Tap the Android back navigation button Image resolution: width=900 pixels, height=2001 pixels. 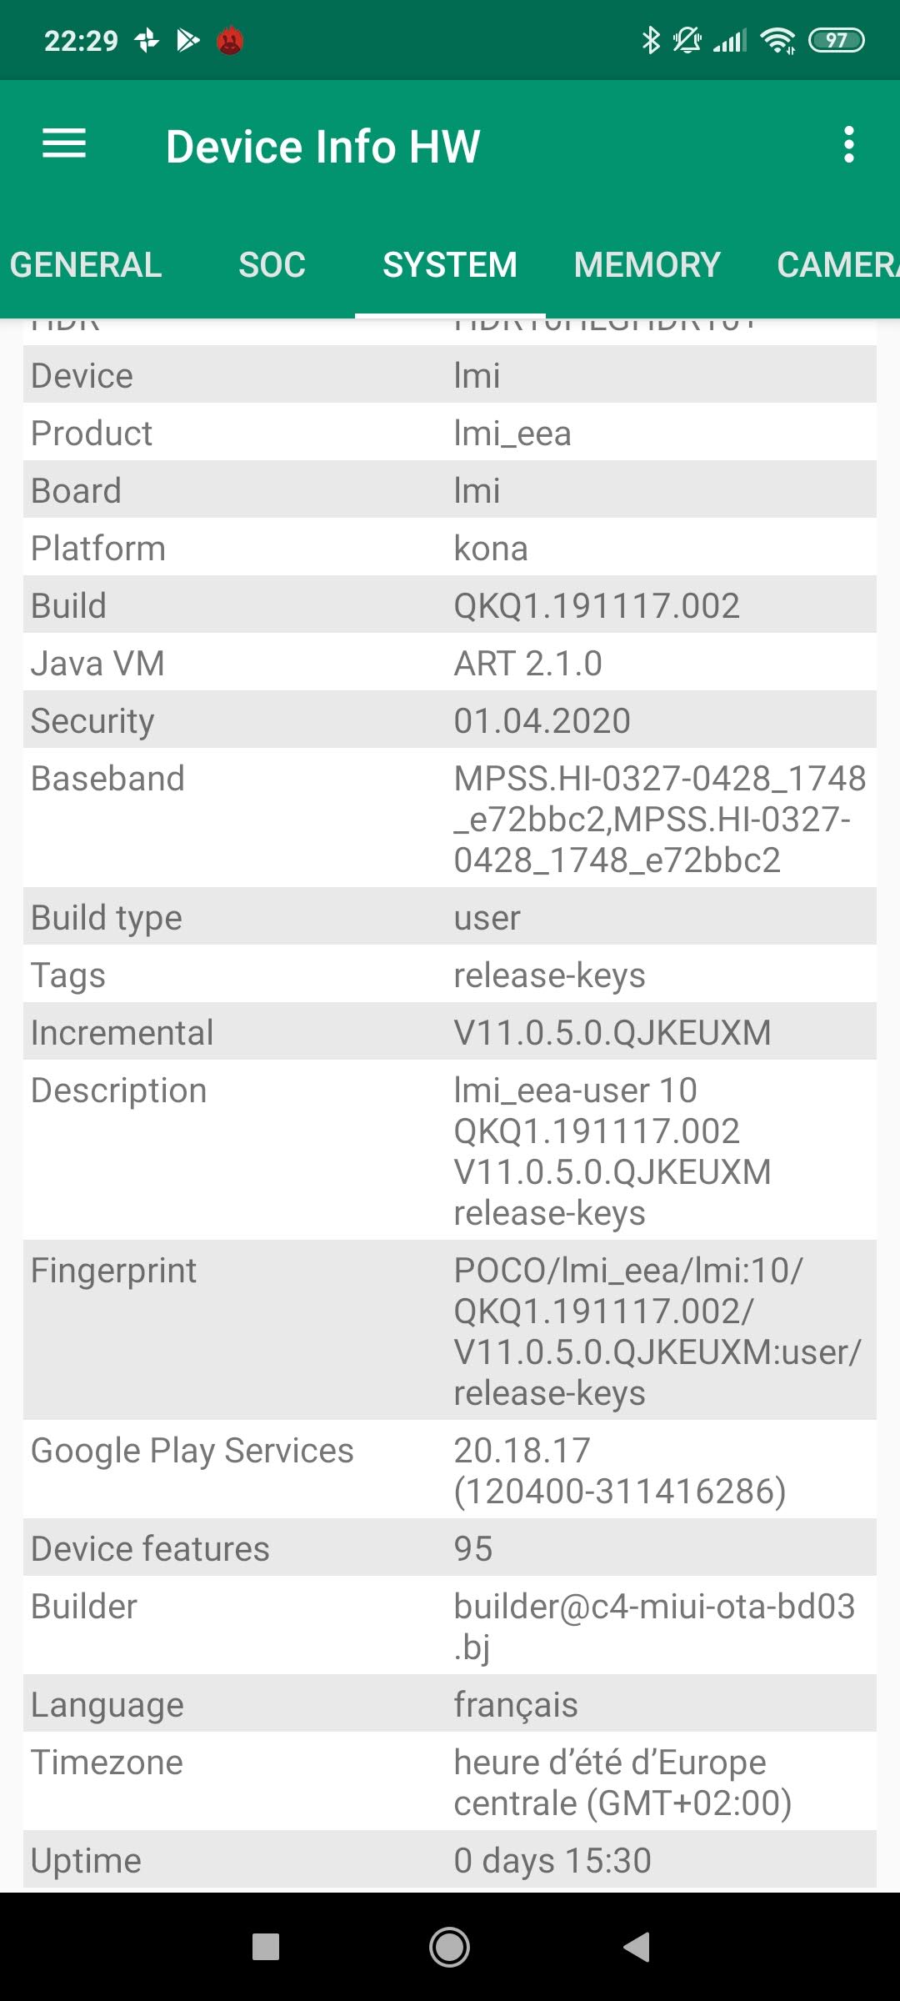[637, 1948]
